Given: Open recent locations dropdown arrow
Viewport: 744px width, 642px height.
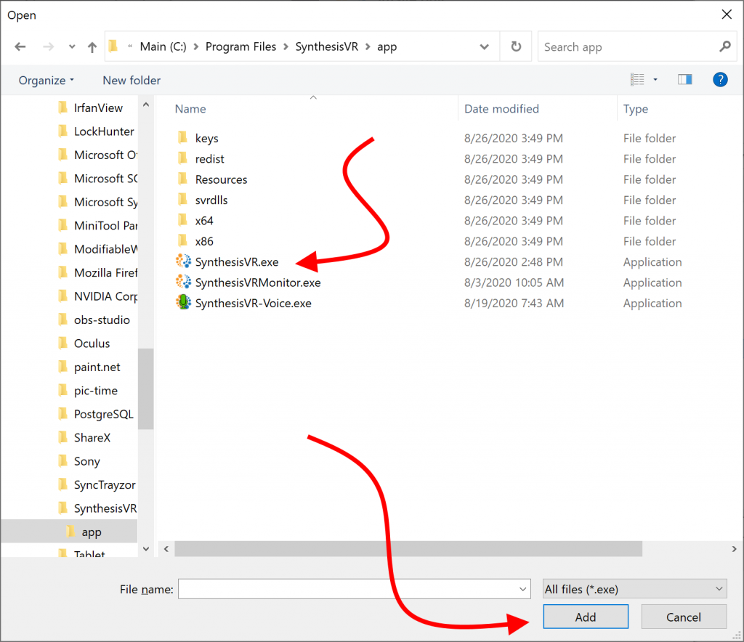Looking at the screenshot, I should tap(72, 46).
